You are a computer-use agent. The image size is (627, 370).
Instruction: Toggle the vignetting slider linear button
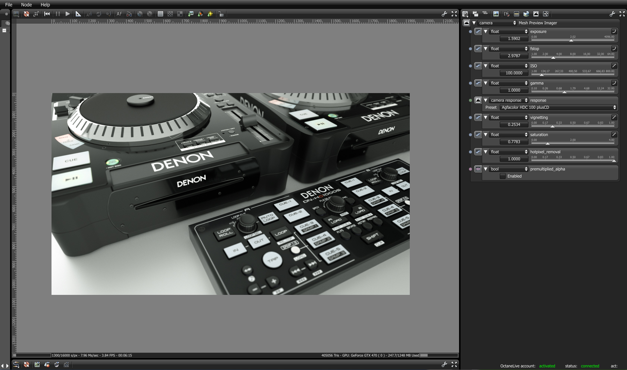(614, 117)
